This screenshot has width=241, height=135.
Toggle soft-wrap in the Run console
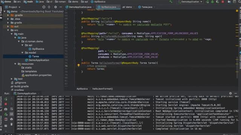pyautogui.click(x=12, y=109)
